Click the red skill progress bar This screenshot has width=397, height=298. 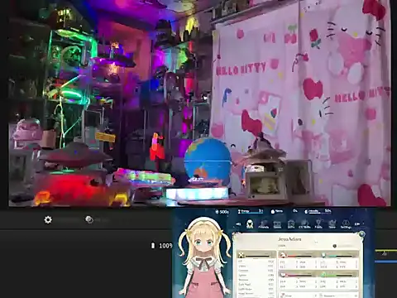[300, 256]
